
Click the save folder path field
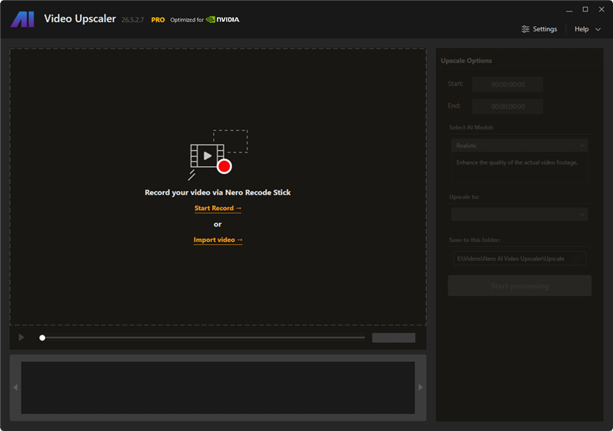click(520, 258)
